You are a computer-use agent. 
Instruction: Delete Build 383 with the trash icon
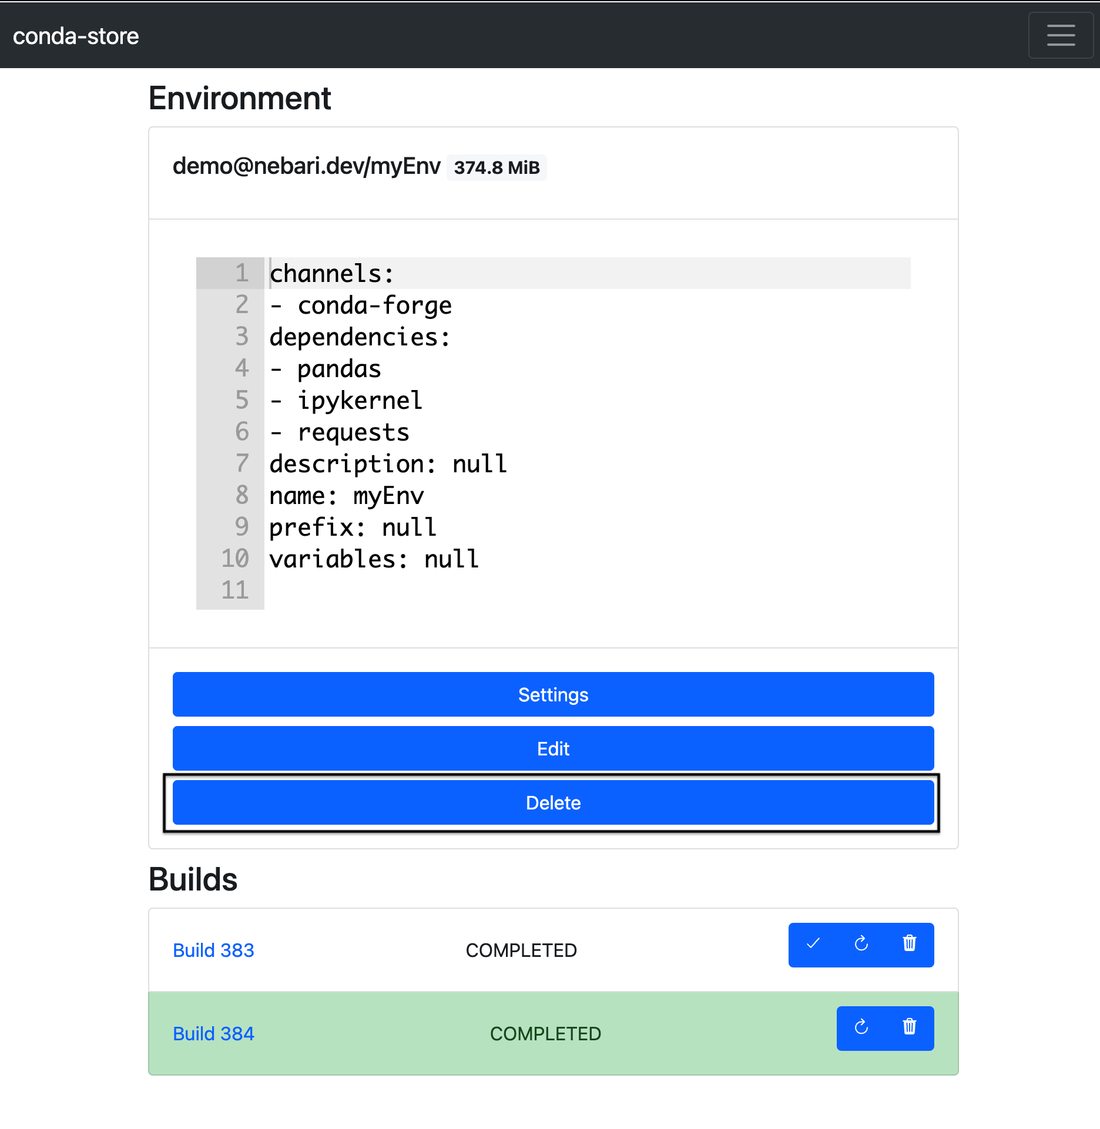[909, 944]
